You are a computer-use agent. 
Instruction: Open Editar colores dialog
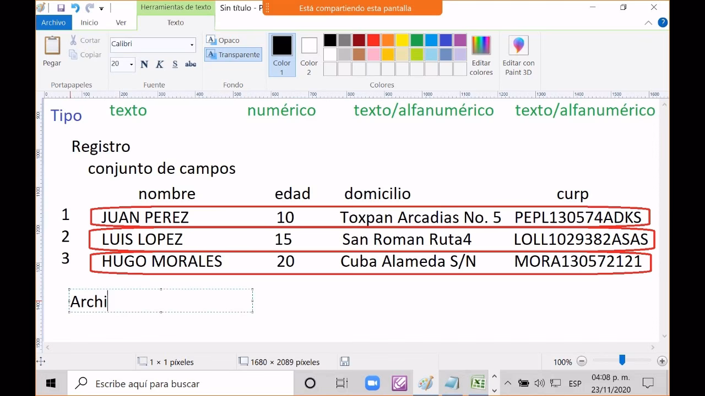pos(481,56)
